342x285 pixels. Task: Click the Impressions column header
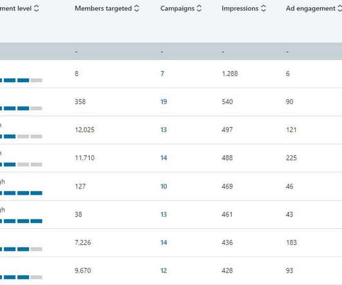[x=240, y=8]
